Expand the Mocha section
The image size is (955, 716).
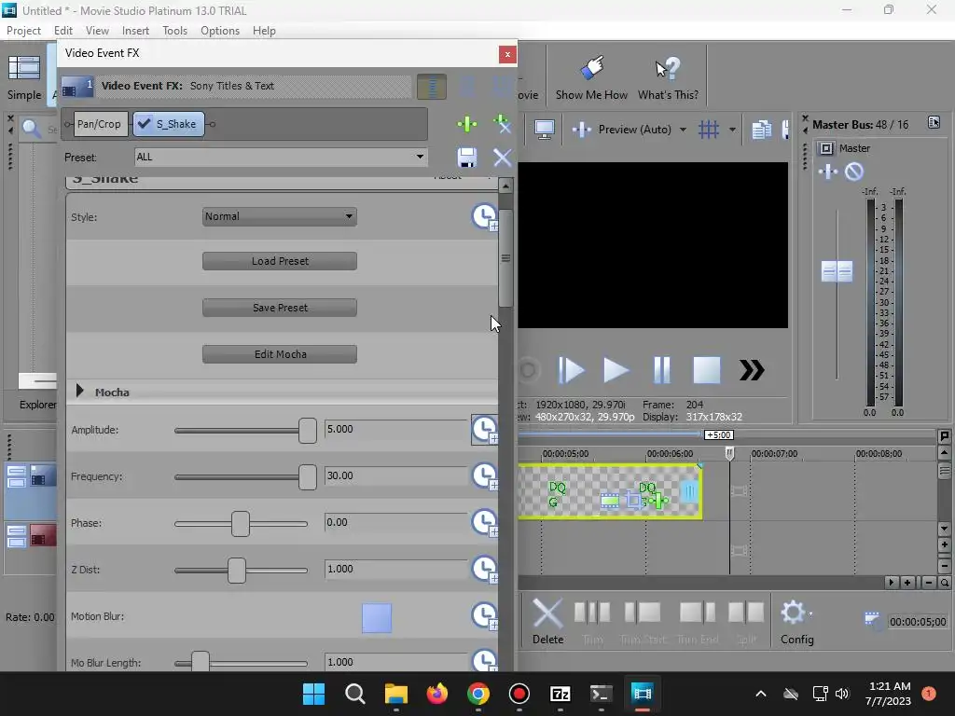[x=79, y=392]
